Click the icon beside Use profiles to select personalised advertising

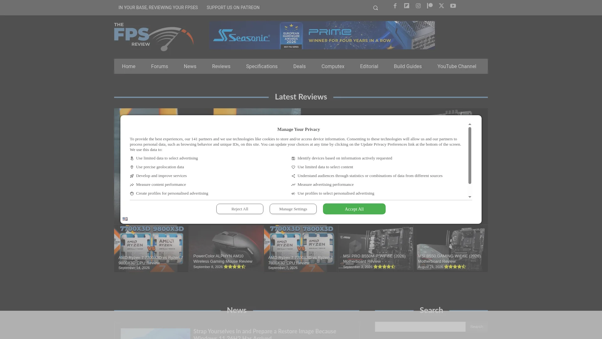click(293, 194)
